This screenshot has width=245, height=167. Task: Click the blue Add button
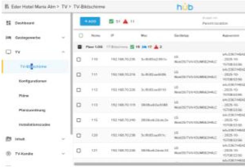pos(90,22)
